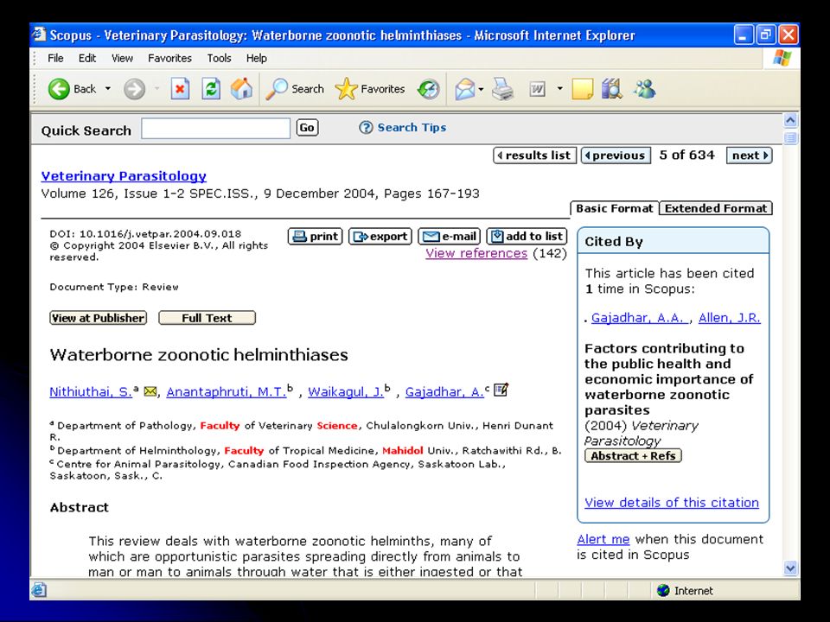Open the Edit menu
Screen dimensions: 830x622
(87, 58)
